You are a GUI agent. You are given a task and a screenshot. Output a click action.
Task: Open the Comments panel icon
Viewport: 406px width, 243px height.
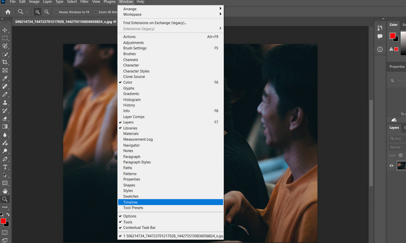coord(380,37)
